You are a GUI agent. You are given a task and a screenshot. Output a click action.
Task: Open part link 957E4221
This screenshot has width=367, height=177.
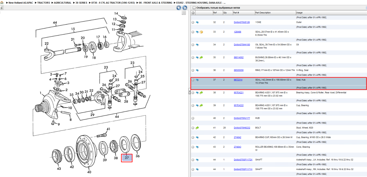point(239,93)
